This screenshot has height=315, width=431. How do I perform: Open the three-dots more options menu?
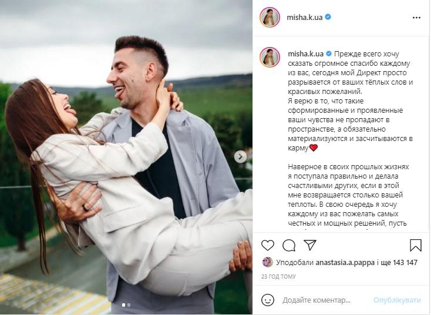[x=416, y=18]
